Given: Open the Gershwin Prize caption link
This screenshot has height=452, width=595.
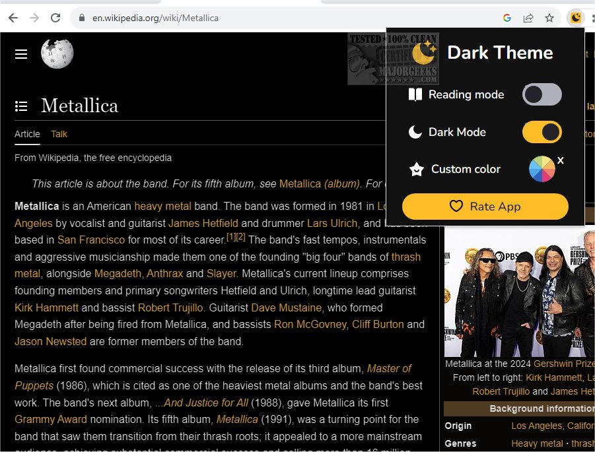Looking at the screenshot, I should pos(564,364).
